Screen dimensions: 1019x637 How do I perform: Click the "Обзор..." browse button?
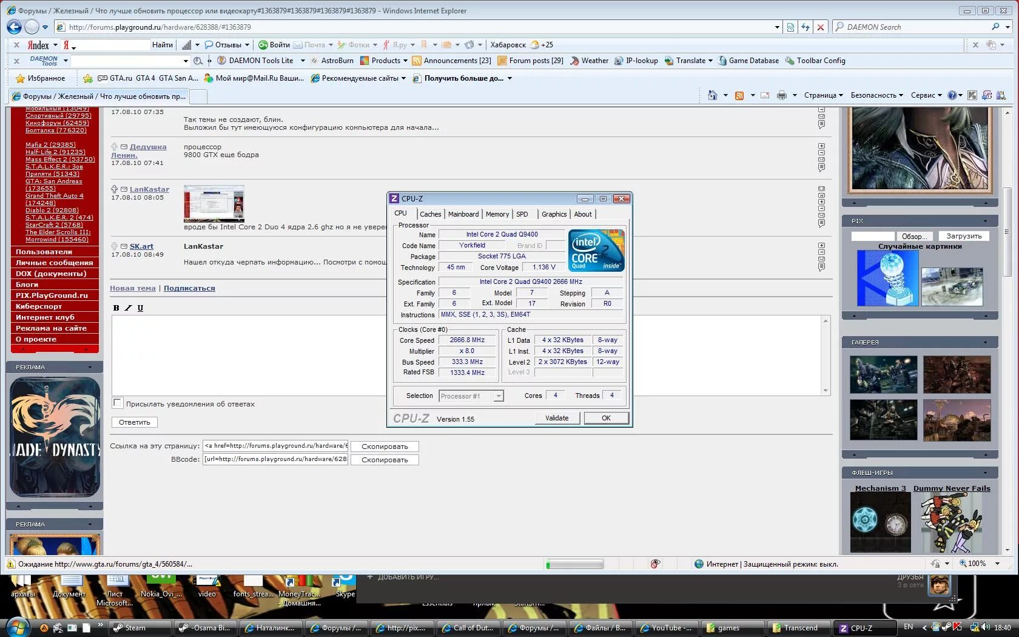click(914, 236)
